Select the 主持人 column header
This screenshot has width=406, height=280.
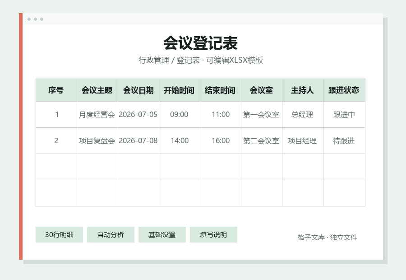click(x=303, y=90)
